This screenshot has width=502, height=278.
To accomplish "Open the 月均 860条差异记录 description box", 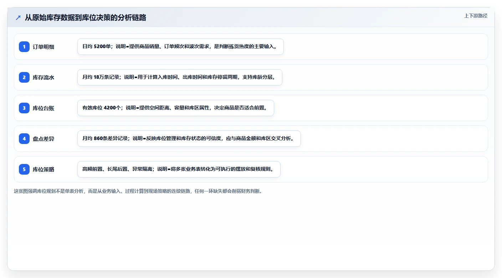I will (x=189, y=139).
